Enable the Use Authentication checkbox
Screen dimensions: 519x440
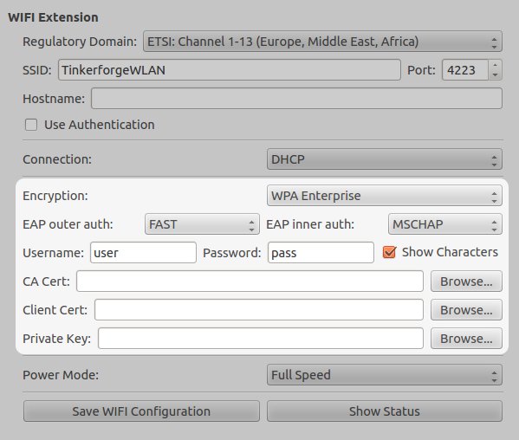point(31,125)
